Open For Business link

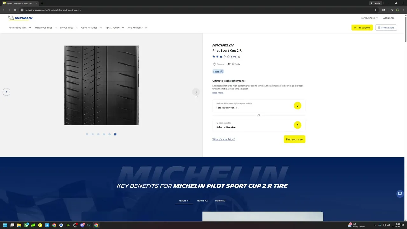(x=369, y=18)
